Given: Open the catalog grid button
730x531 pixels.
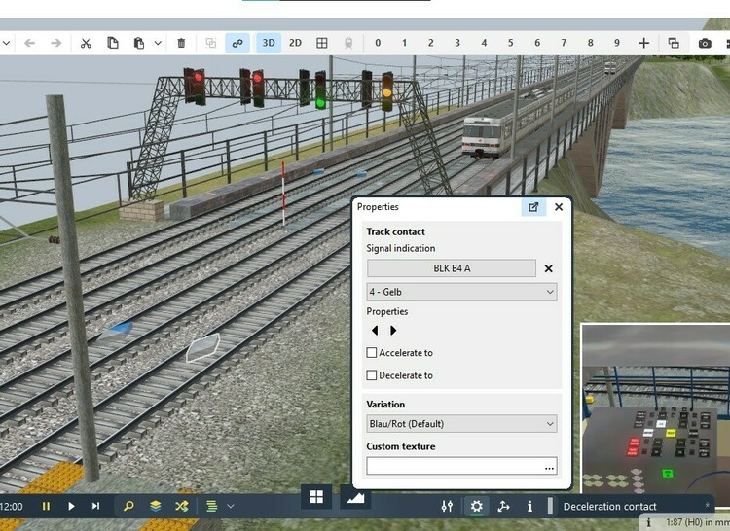Looking at the screenshot, I should point(316,497).
